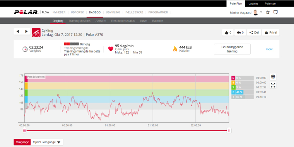
Task: Click heart rate zone 5 bar
Action: 243,78
